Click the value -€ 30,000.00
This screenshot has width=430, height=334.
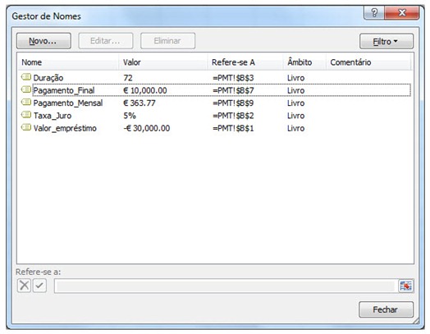147,128
